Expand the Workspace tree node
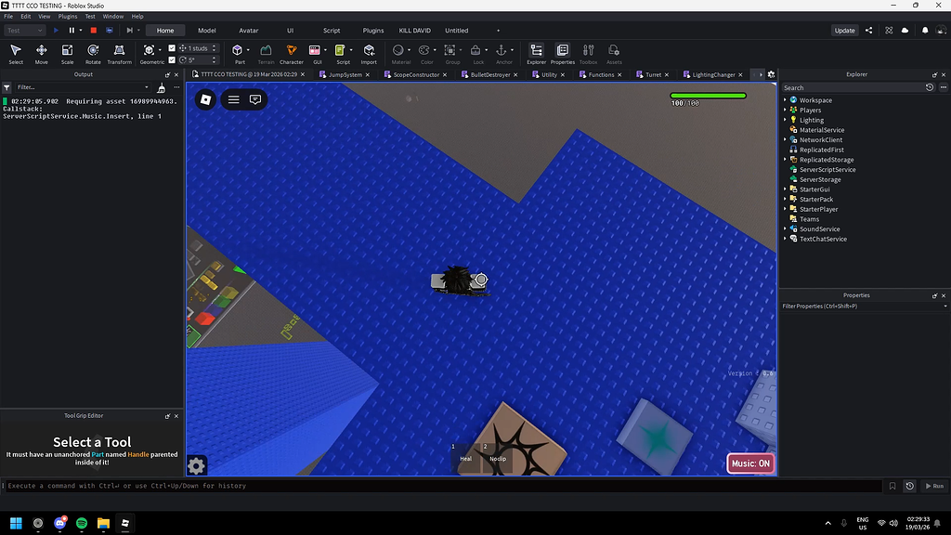951x535 pixels. click(x=785, y=100)
